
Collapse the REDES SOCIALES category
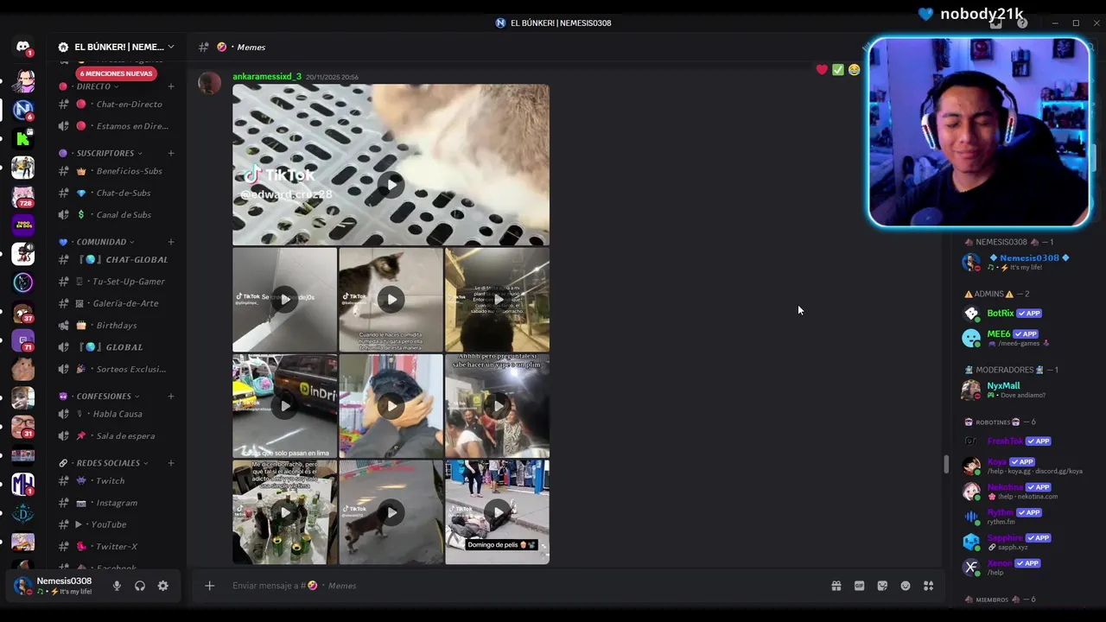pos(108,463)
